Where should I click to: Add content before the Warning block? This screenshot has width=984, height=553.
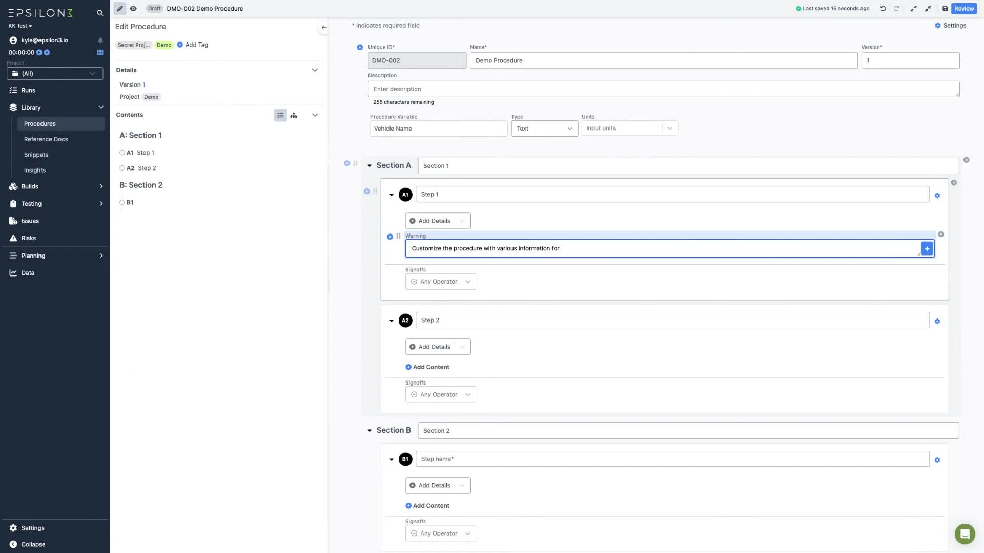coord(390,237)
